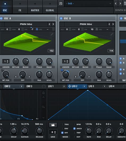Switch to the GLOBAL tab
126x141 pixels.
50,10
